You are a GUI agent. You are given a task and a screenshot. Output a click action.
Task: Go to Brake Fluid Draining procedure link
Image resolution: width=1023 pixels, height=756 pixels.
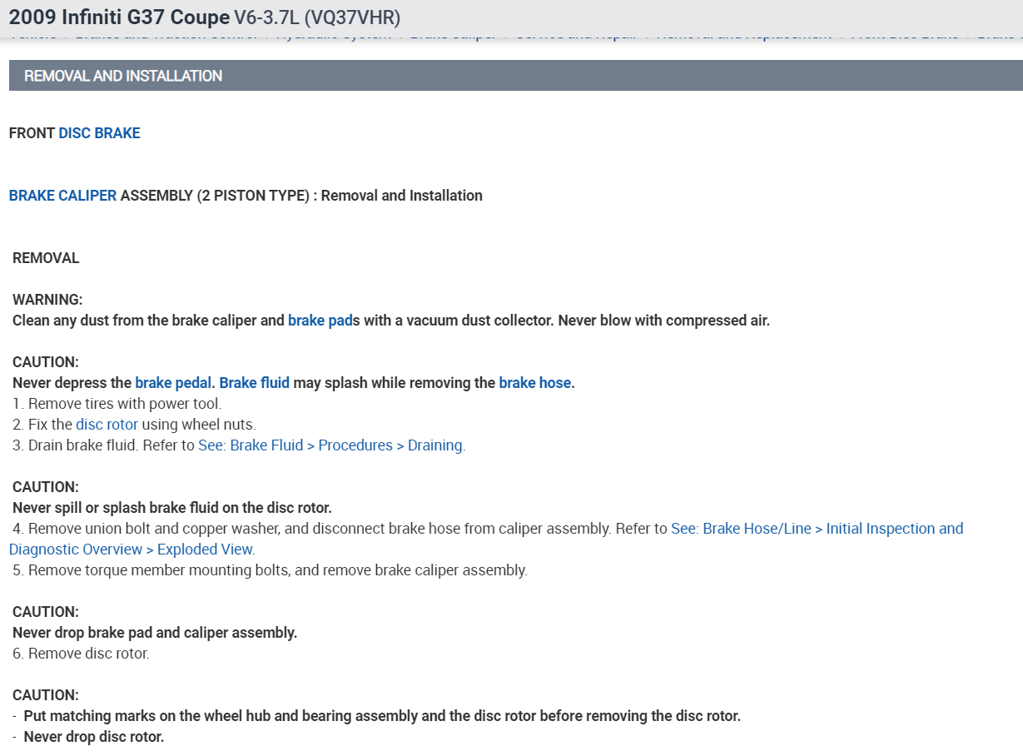click(x=330, y=445)
